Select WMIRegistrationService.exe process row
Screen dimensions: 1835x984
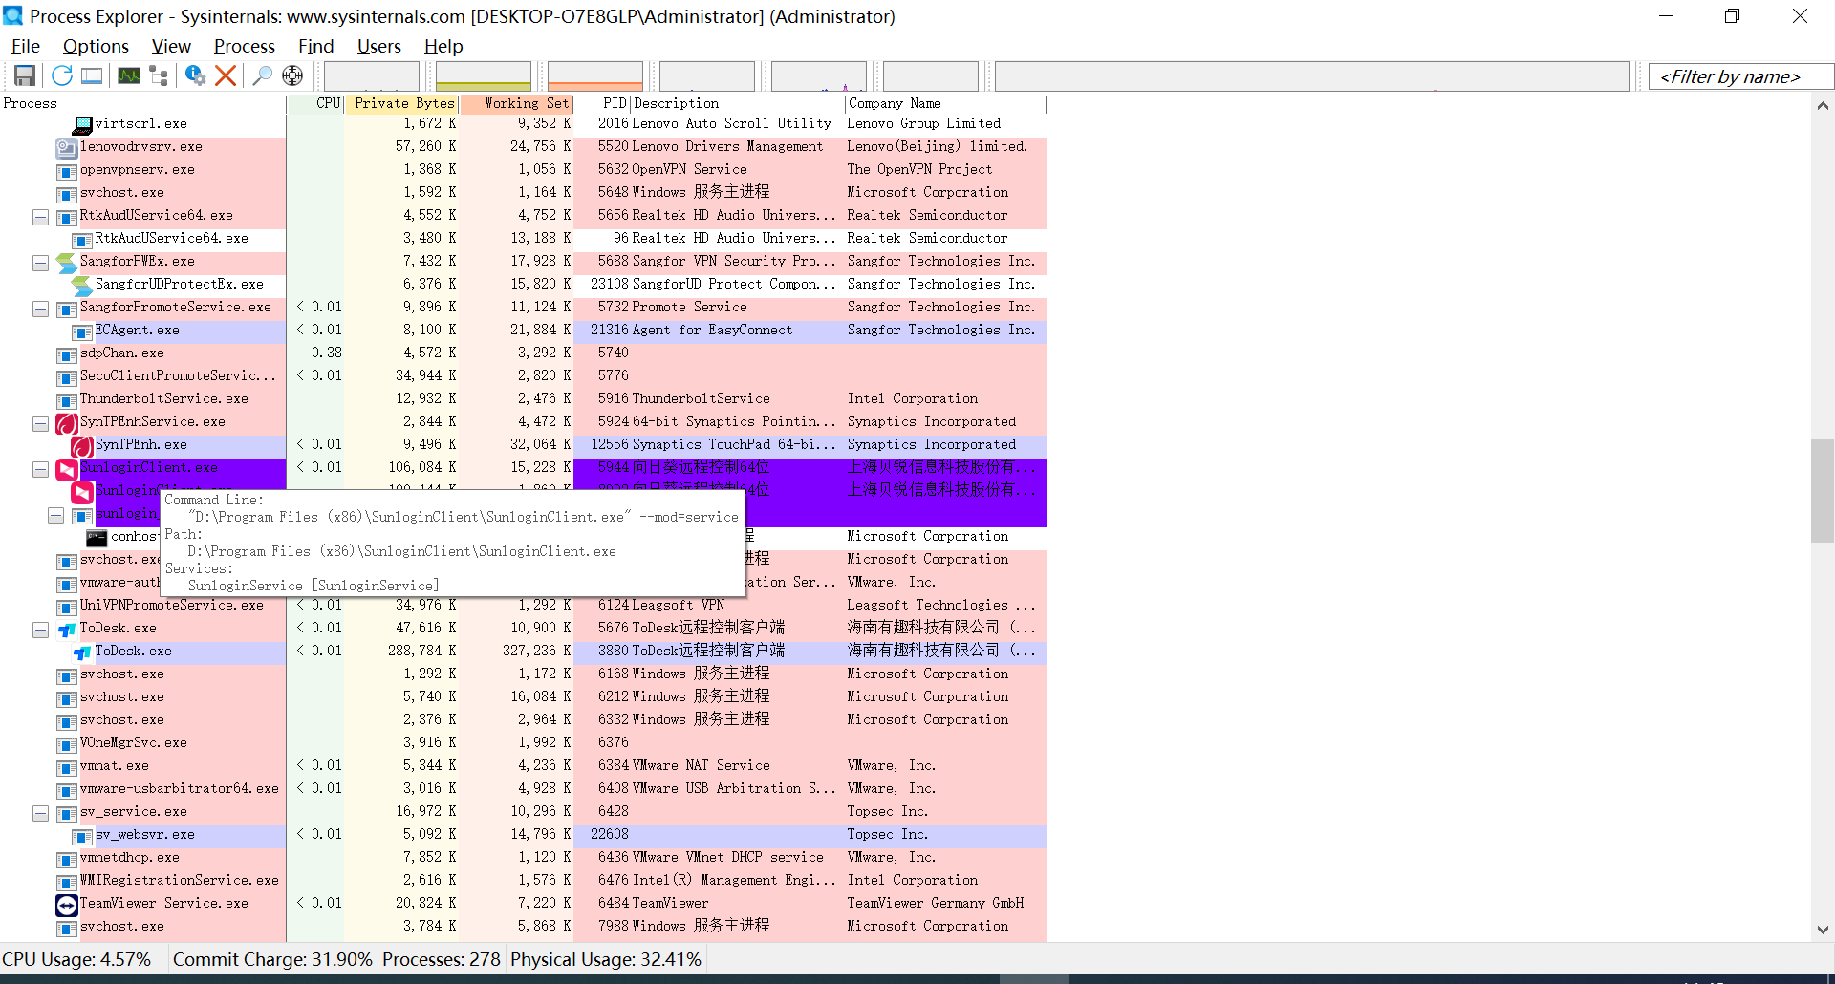pos(523,881)
